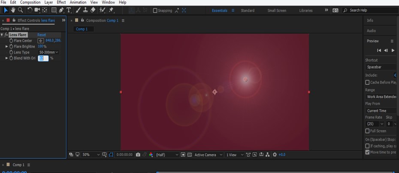Toggle the Lens Flare fx effect switch
This screenshot has width=399, height=173.
pyautogui.click(x=6, y=35)
